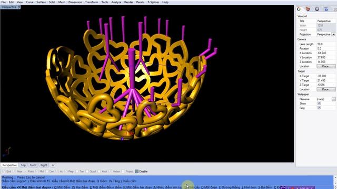Open the Dimension menu

click(x=75, y=2)
